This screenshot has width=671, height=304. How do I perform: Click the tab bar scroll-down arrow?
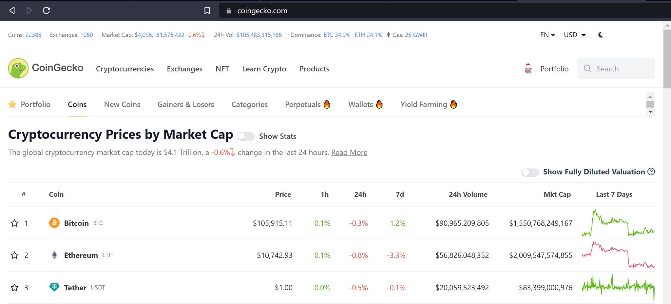tap(650, 112)
